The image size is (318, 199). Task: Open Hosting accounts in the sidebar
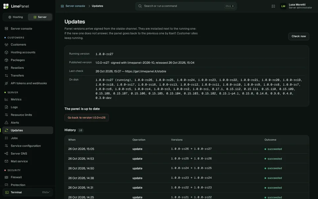[x=27, y=52]
